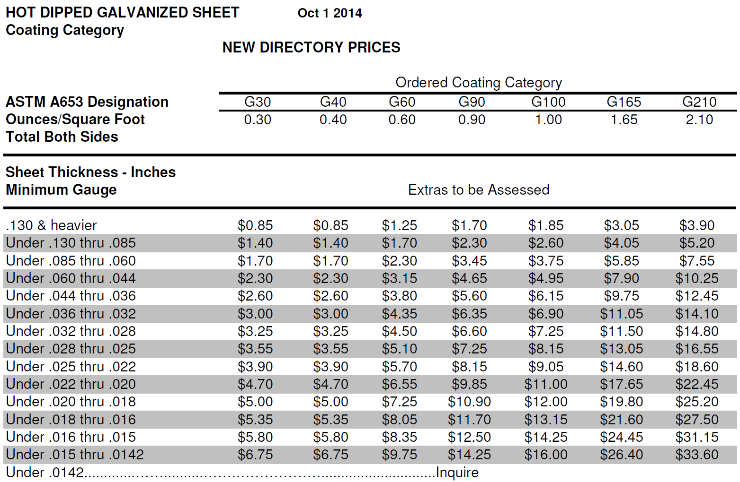Click the 'NEW DIRECTORY PRICES' heading
This screenshot has height=482, width=740.
[x=311, y=47]
